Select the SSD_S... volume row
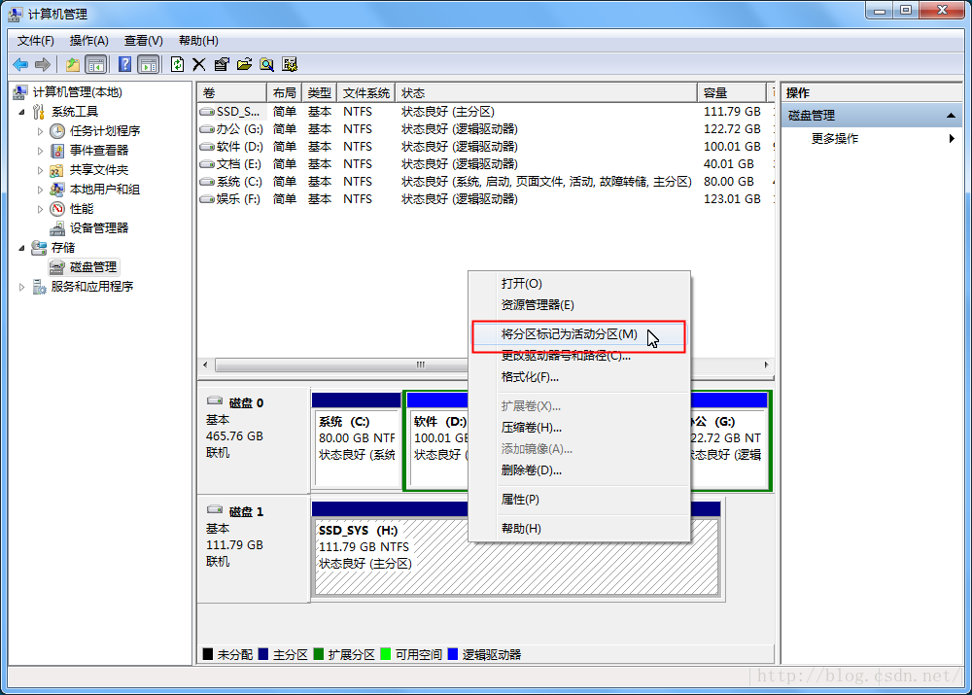The width and height of the screenshot is (972, 695). (x=486, y=112)
